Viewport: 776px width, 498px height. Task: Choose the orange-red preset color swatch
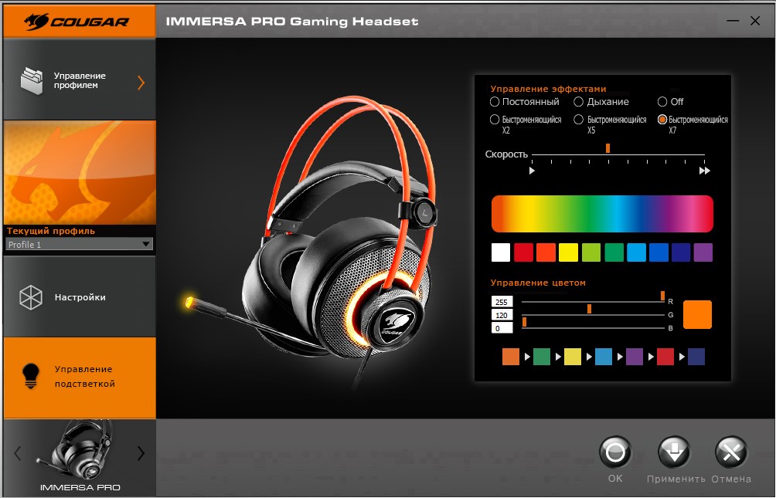tap(546, 252)
